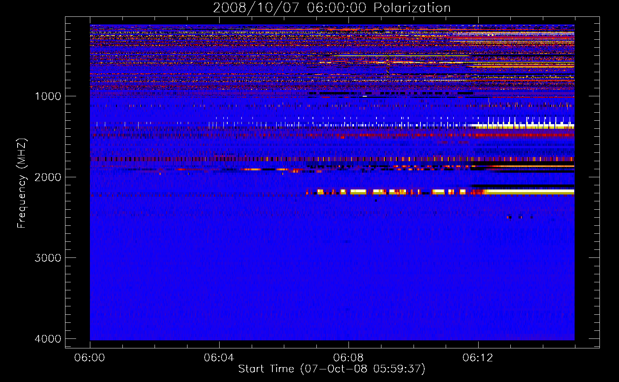Screen dimensions: 619x382
Task: Click the 4000 frequency tick label
Action: 48,339
